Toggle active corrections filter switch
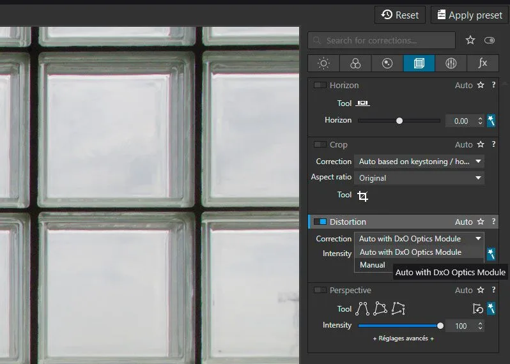510x364 pixels. point(490,40)
